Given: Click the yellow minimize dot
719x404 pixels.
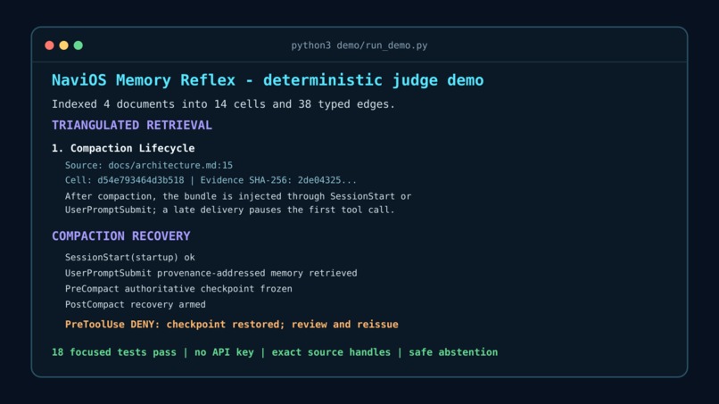Looking at the screenshot, I should (63, 45).
